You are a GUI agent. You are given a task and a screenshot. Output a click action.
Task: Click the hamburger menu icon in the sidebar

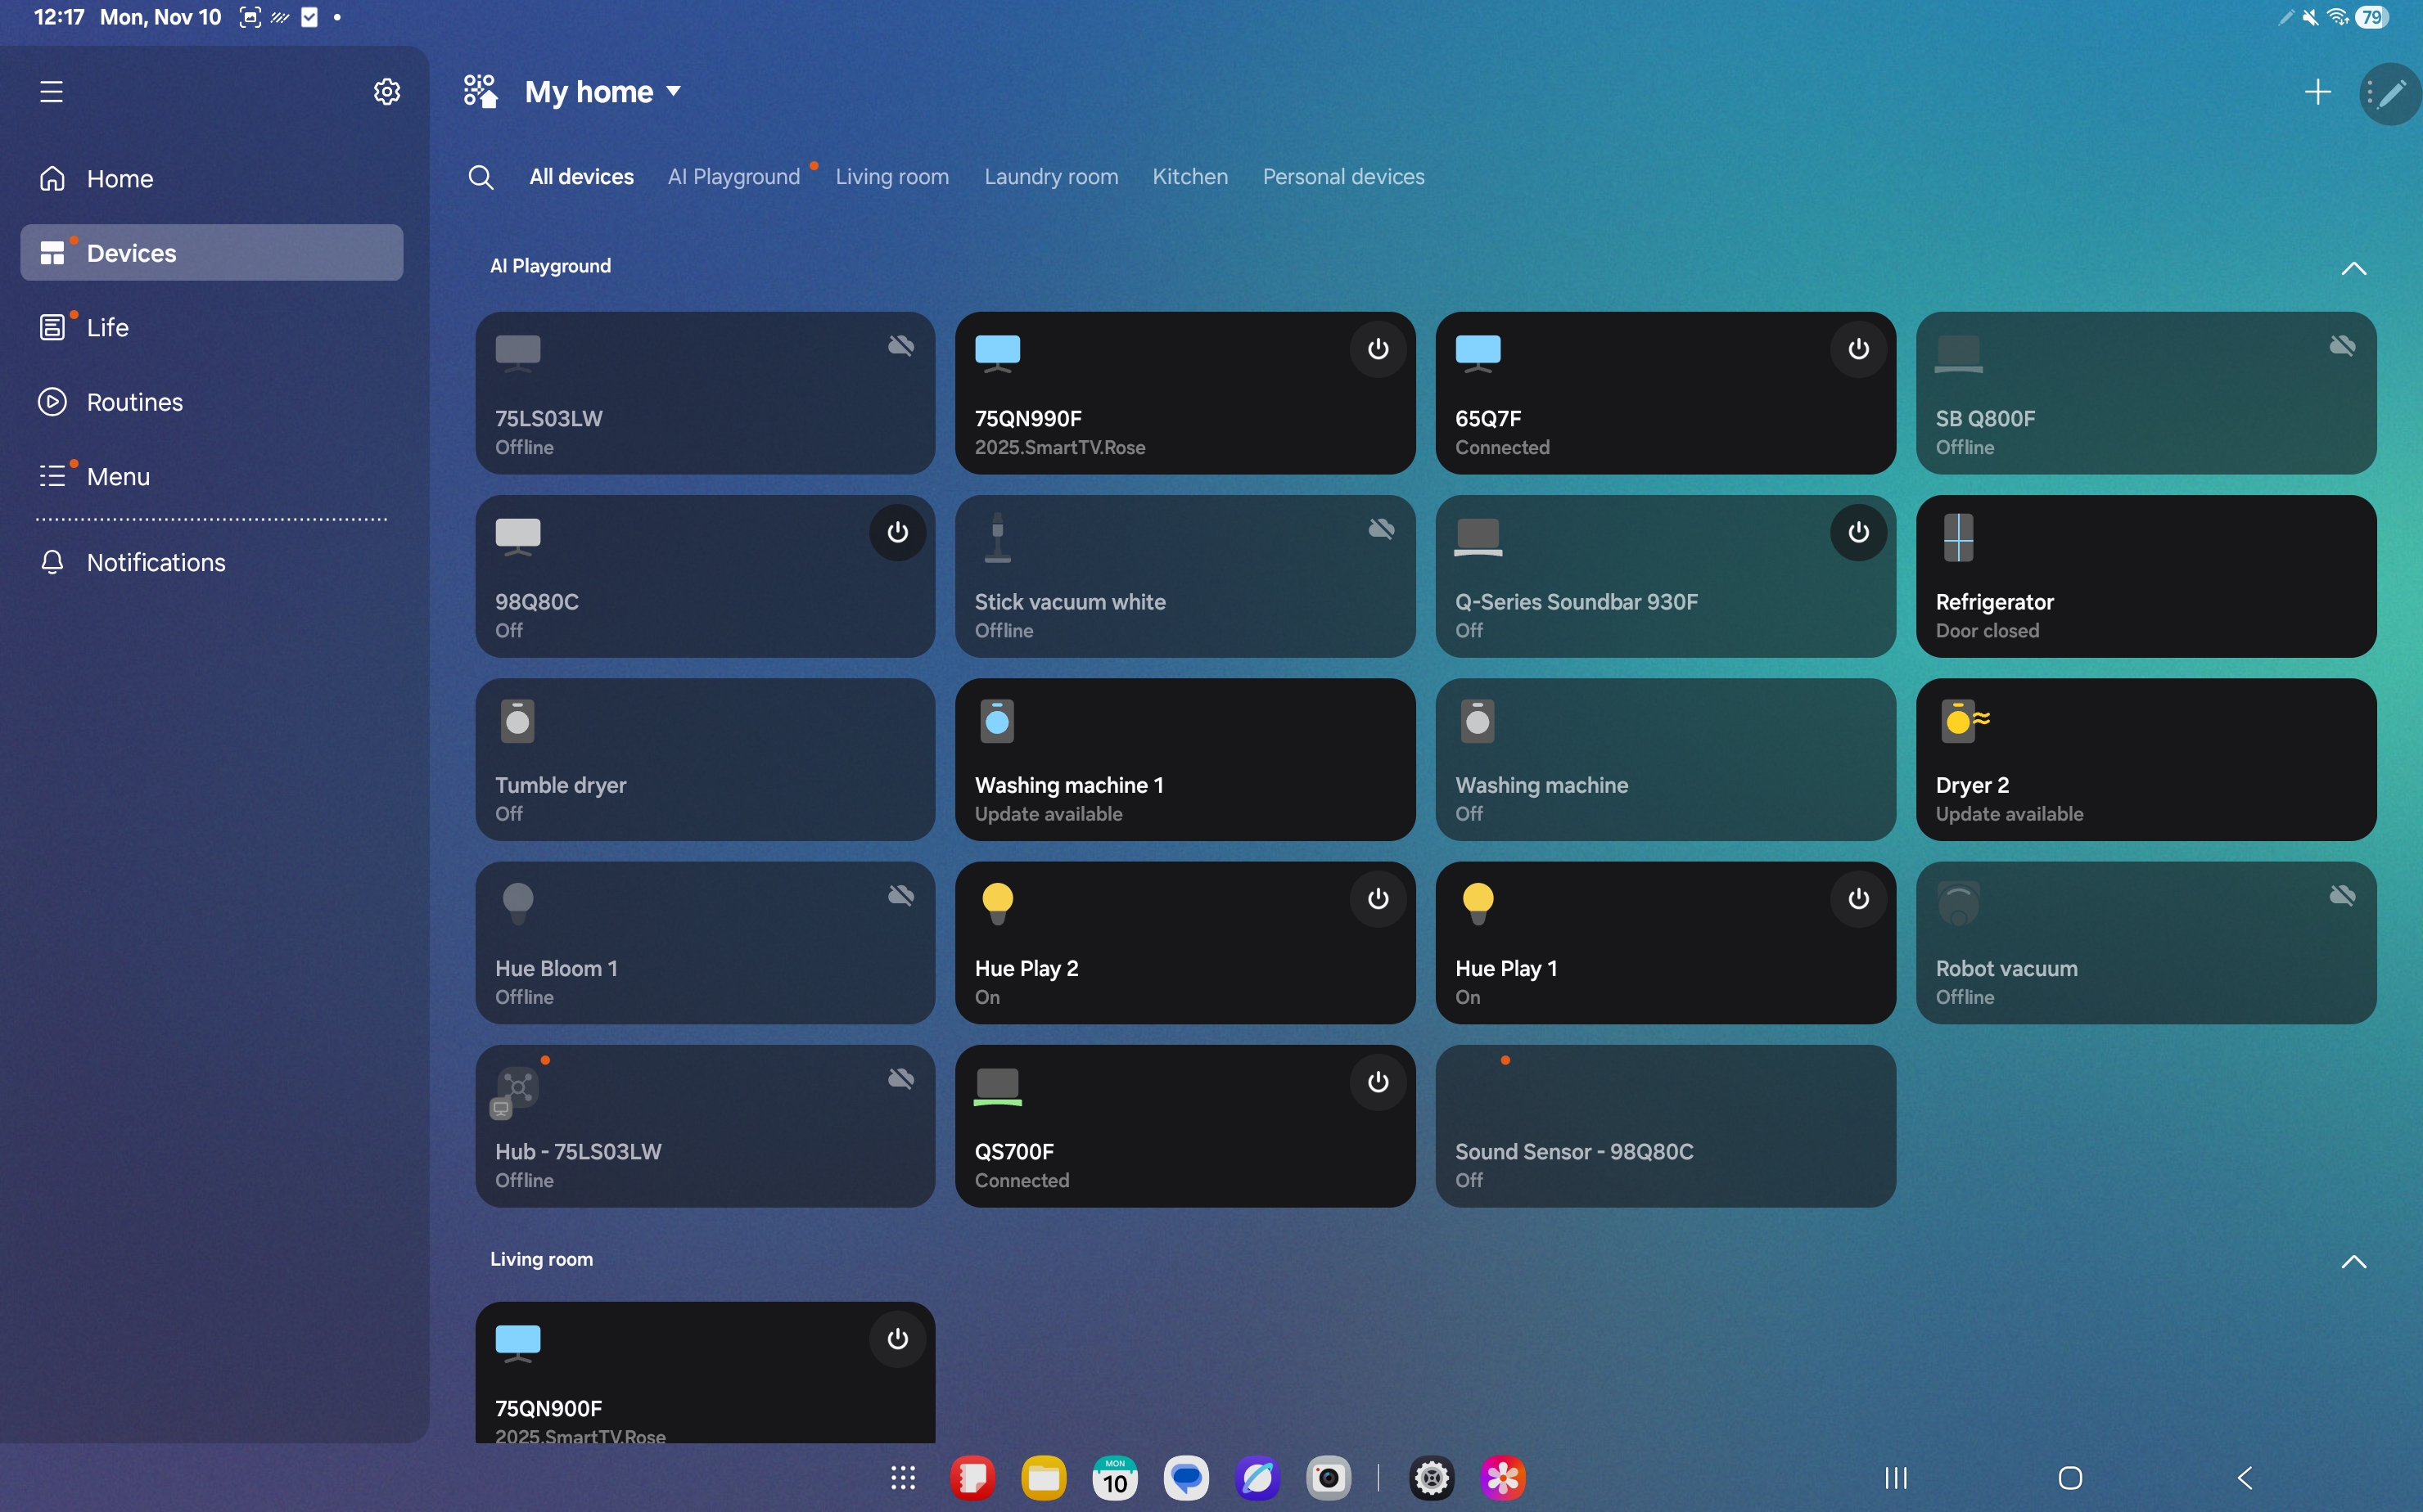(51, 92)
